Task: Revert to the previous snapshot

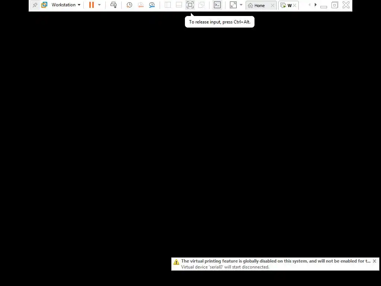Action: click(x=140, y=5)
